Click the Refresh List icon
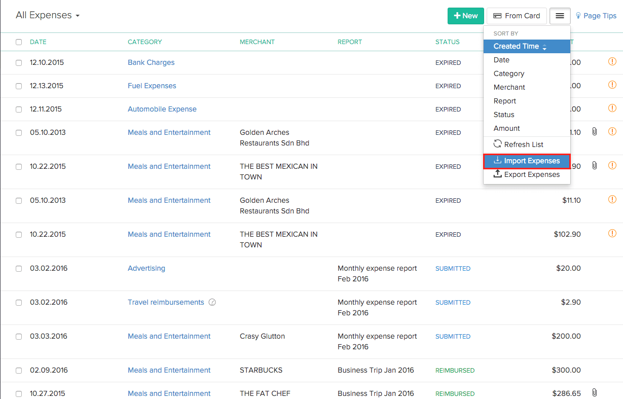This screenshot has height=399, width=623. (x=498, y=144)
